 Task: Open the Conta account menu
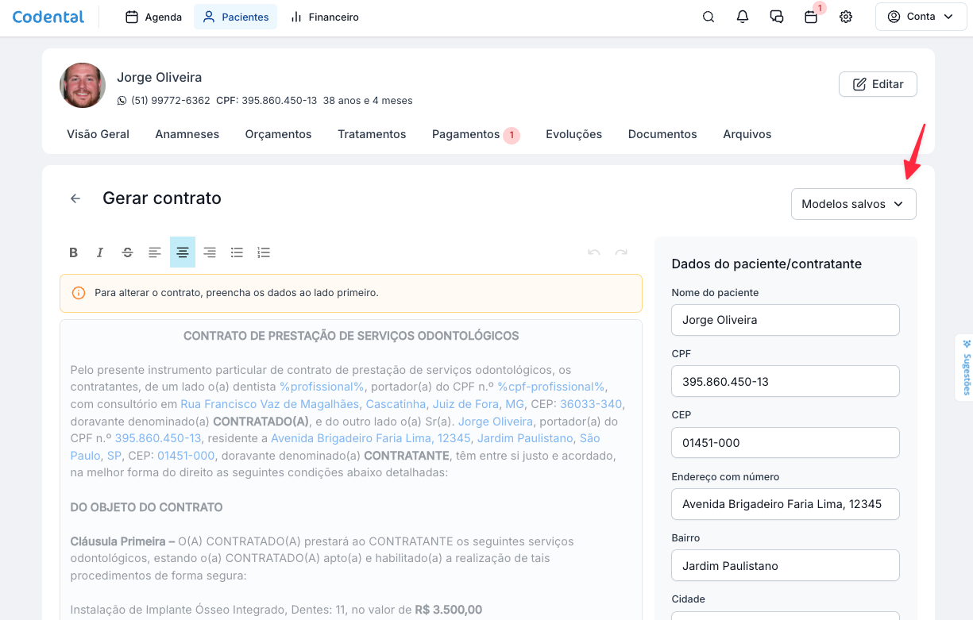(921, 17)
